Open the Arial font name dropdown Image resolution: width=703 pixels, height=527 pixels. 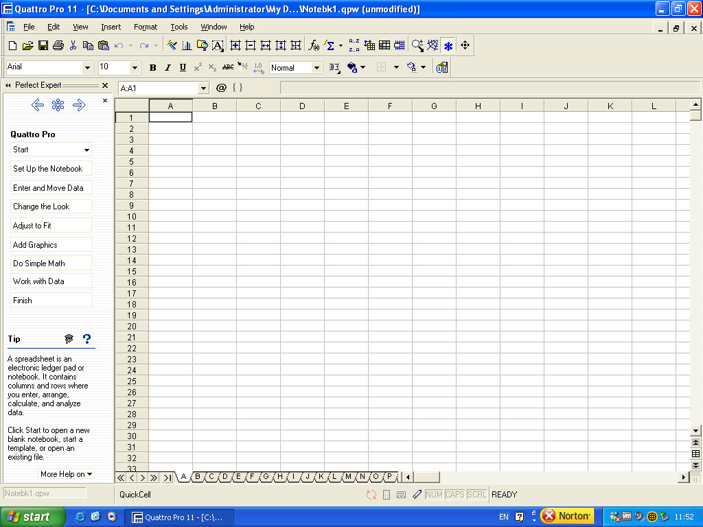(87, 67)
